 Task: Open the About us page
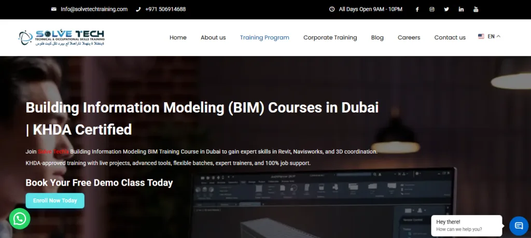point(213,37)
